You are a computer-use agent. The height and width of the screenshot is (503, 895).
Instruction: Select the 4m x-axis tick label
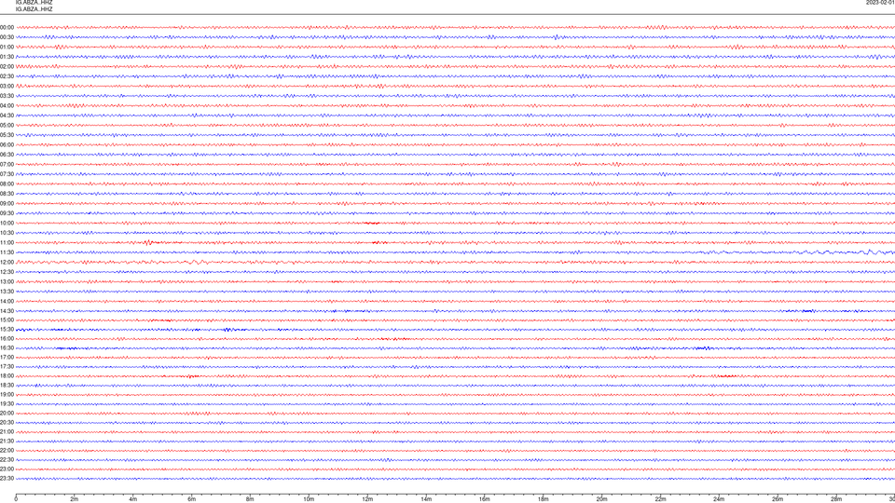click(133, 499)
